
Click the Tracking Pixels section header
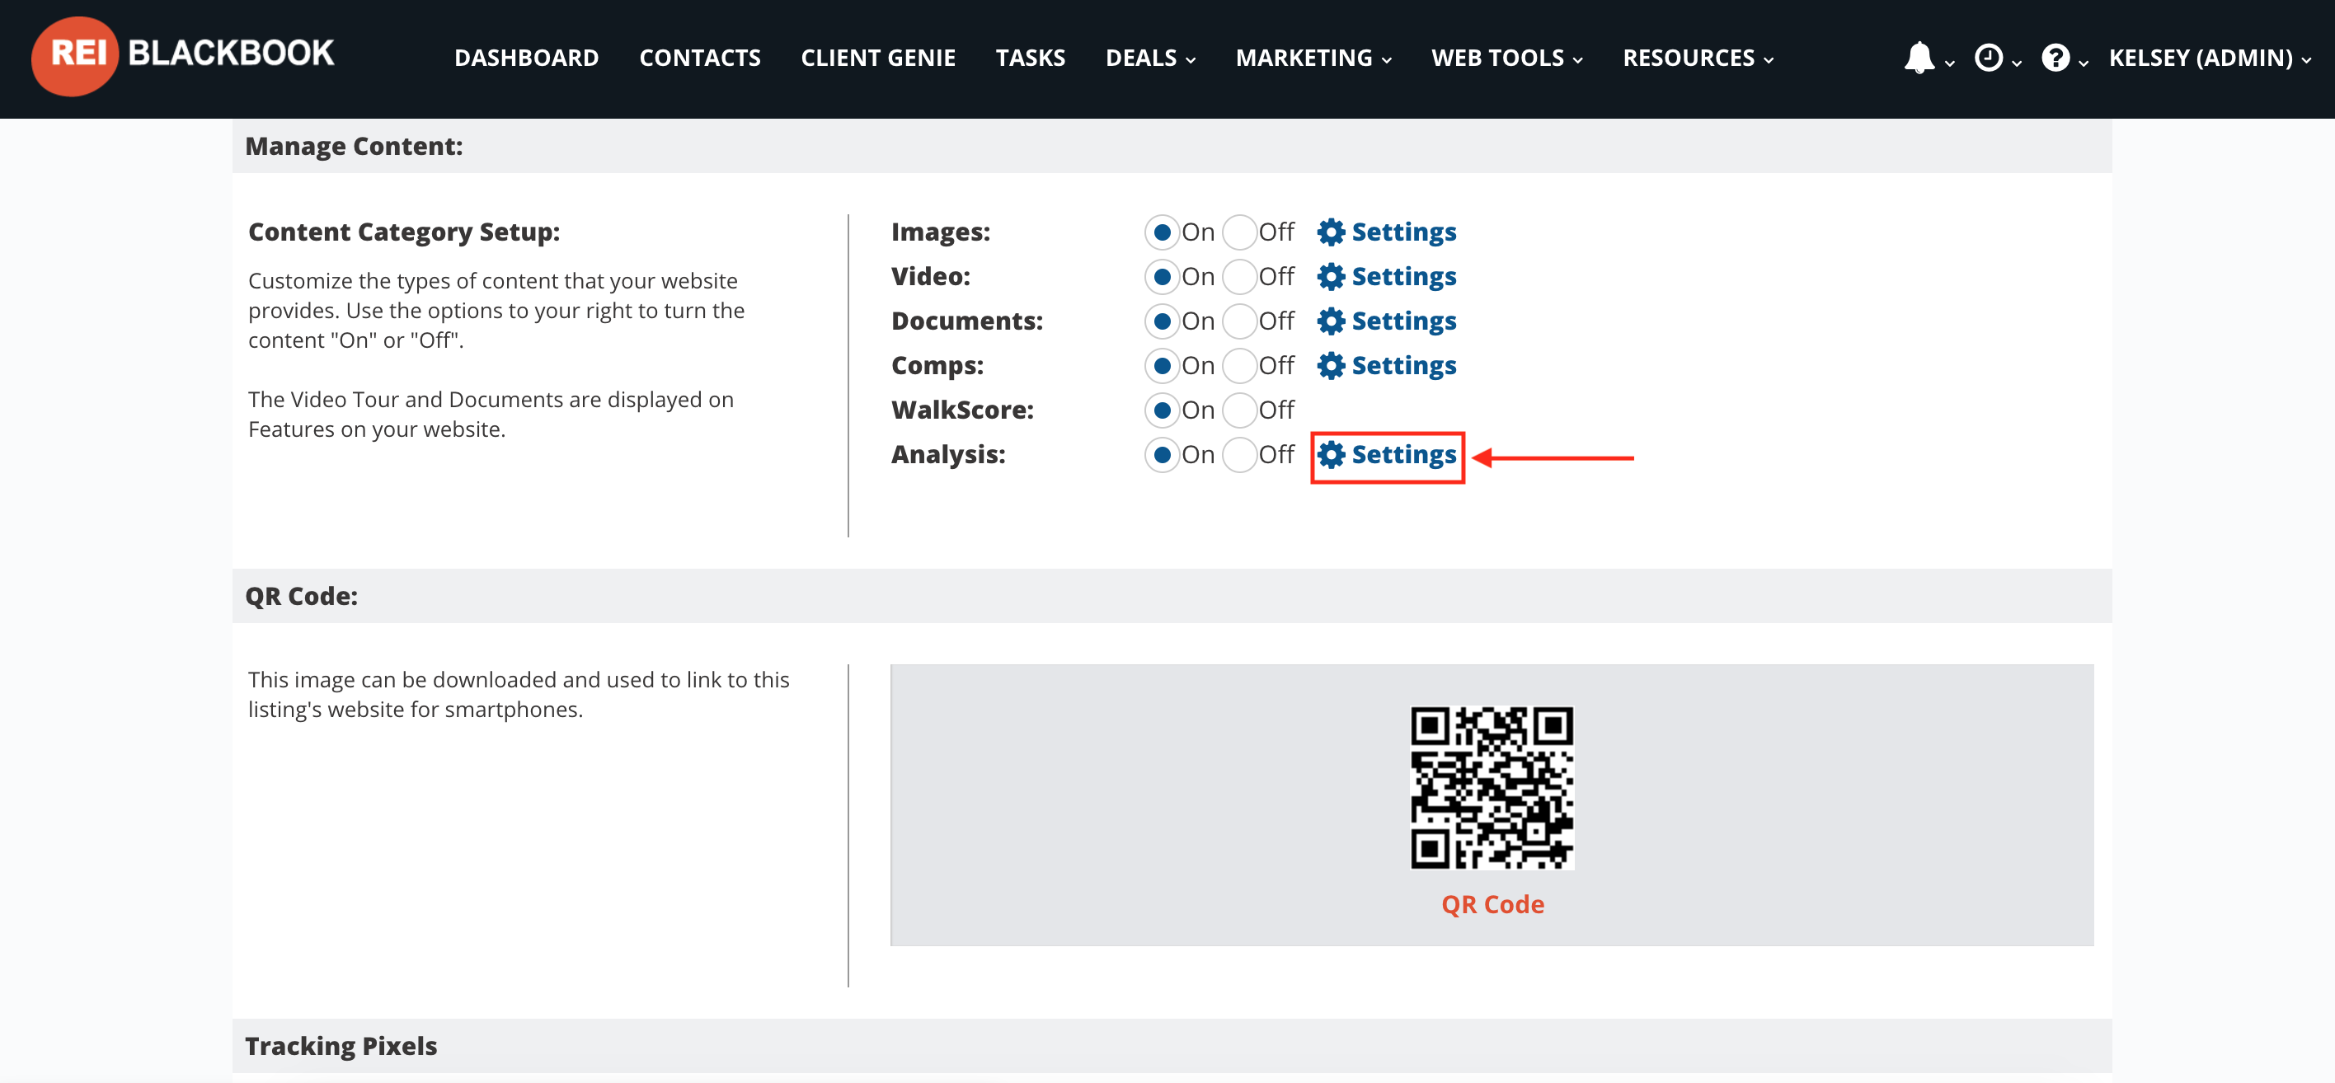click(x=1172, y=1046)
